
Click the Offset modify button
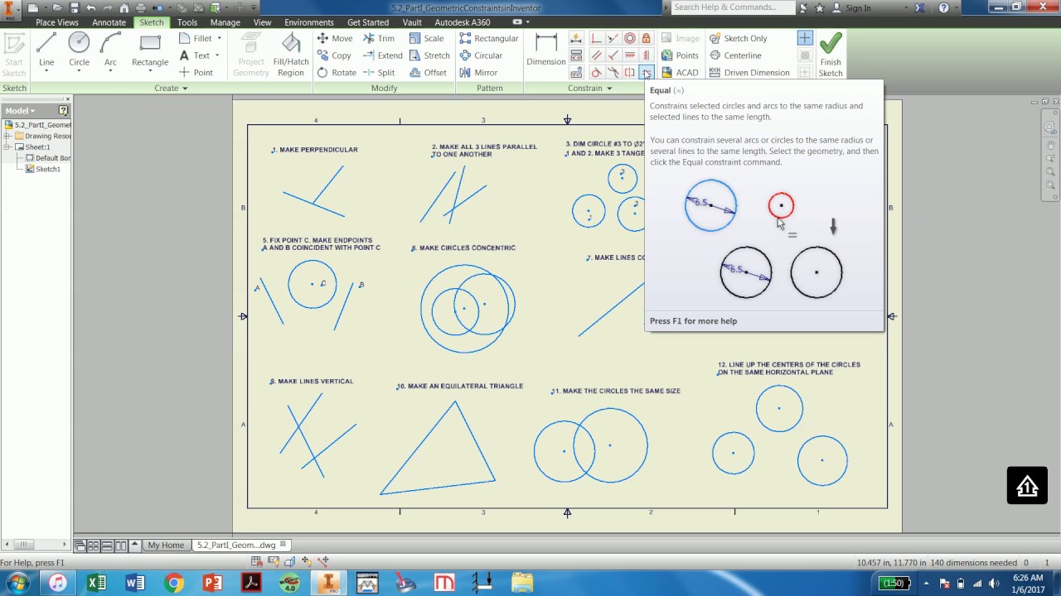[428, 72]
